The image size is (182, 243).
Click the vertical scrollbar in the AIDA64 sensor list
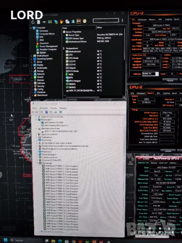pyautogui.click(x=124, y=44)
